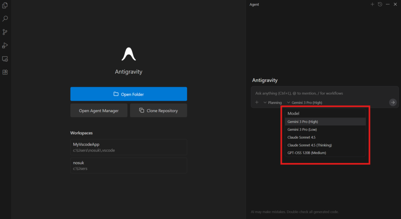This screenshot has height=219, width=401.
Task: Open the Agent panel more options menu
Action: point(388,4)
